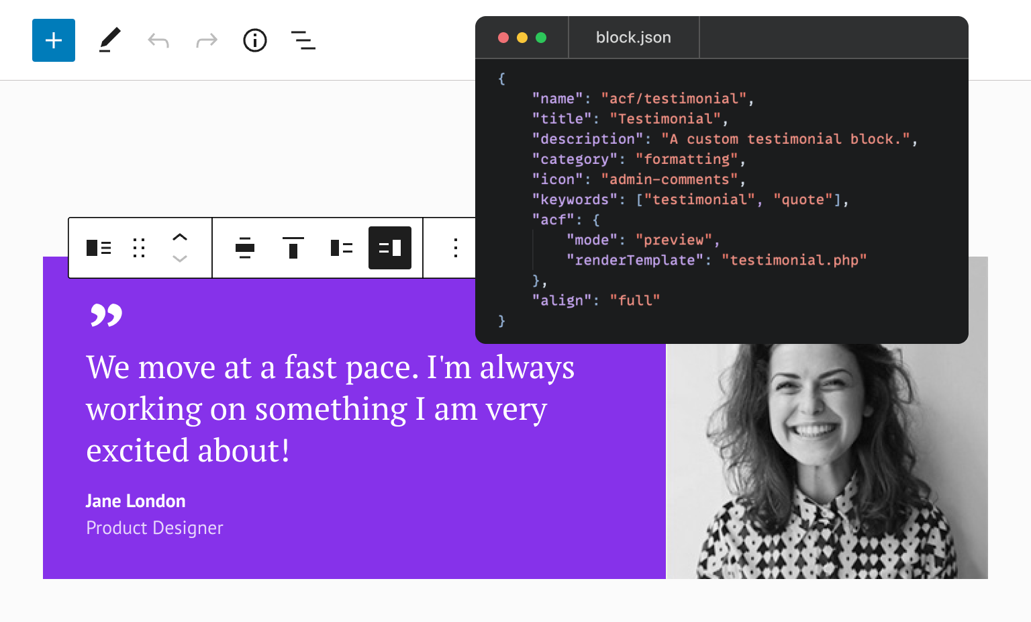Click the white quotation mark icon
This screenshot has height=622, width=1031.
point(107,314)
